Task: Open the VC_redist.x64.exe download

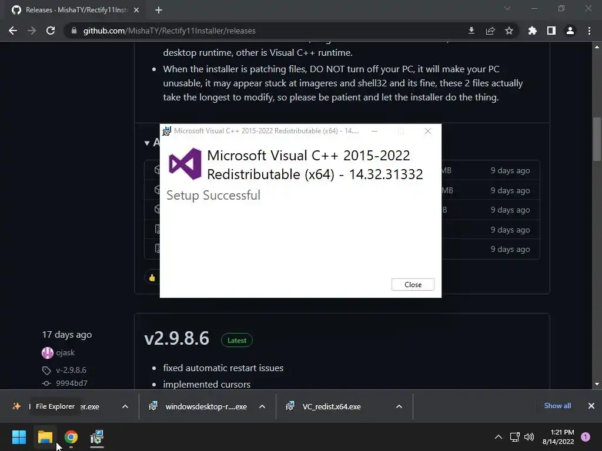Action: click(332, 406)
